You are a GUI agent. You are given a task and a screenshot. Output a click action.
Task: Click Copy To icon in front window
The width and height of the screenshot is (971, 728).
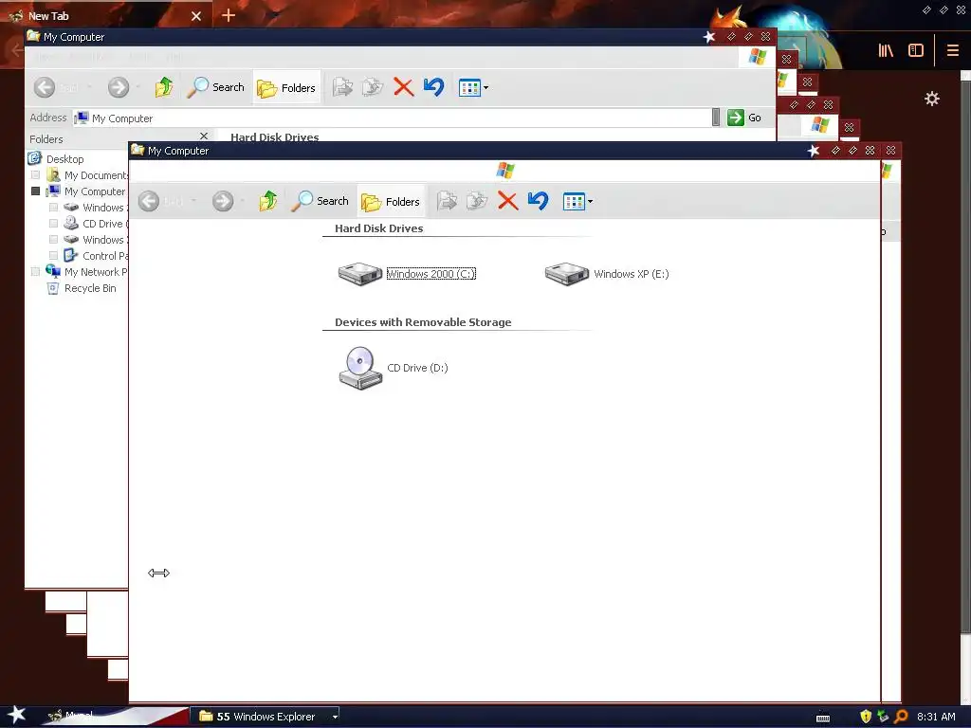point(477,201)
